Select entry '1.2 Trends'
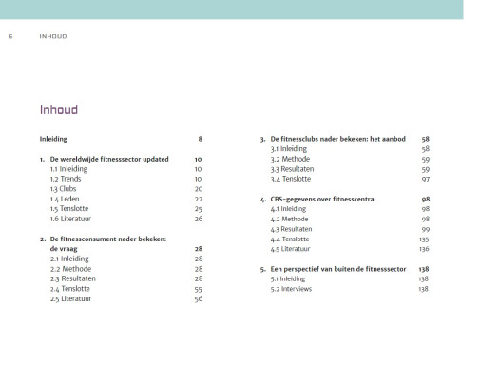The image size is (481, 383). coord(66,179)
